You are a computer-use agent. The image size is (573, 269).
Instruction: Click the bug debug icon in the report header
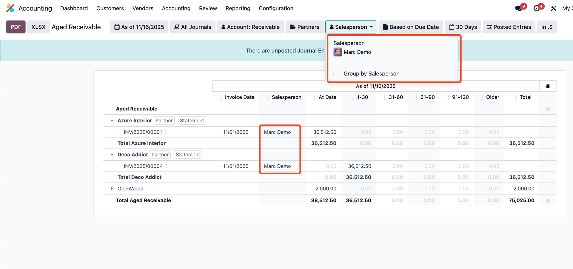(548, 86)
